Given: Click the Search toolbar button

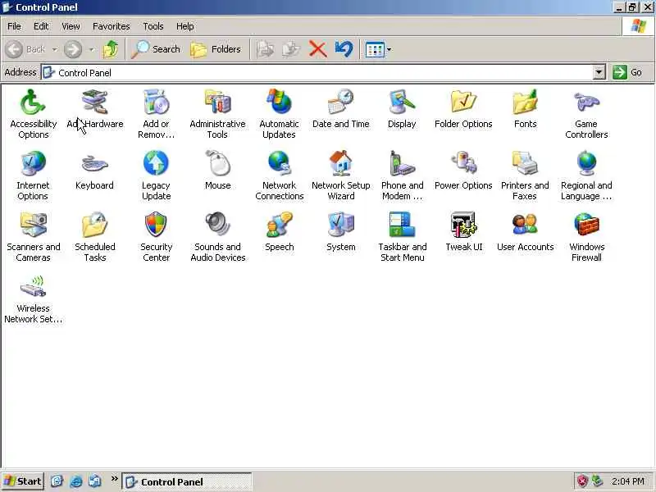Looking at the screenshot, I should coord(156,49).
